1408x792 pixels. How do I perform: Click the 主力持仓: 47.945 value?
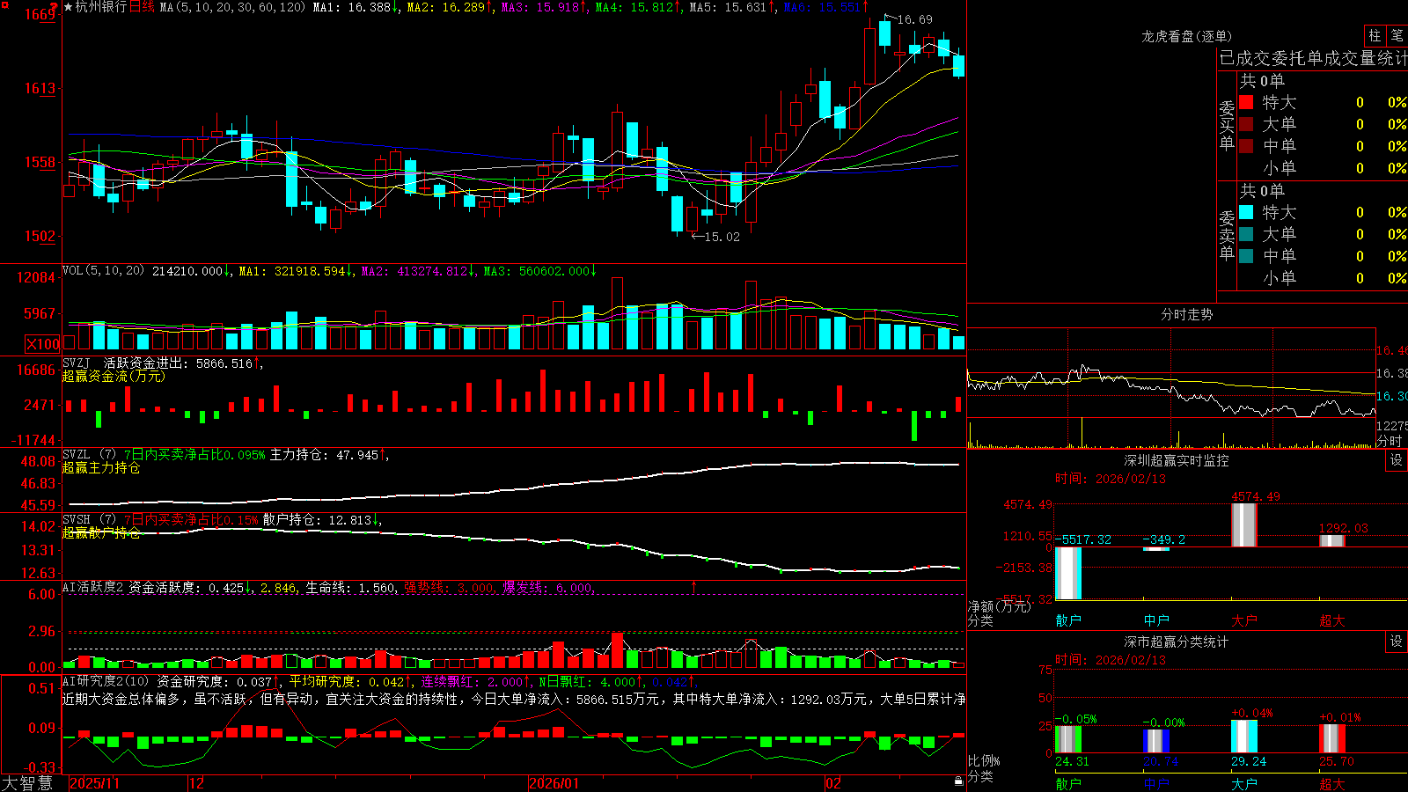click(324, 455)
